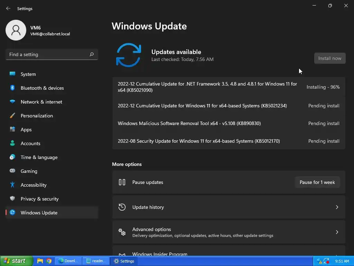Launch Chrome from the taskbar quick launch
354x266 pixels.
pos(49,261)
